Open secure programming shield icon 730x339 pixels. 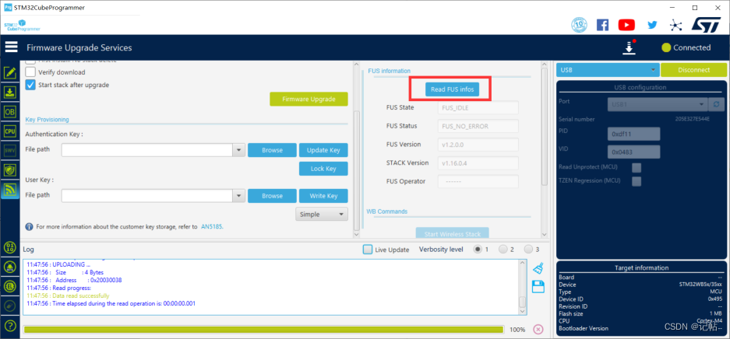[10, 170]
